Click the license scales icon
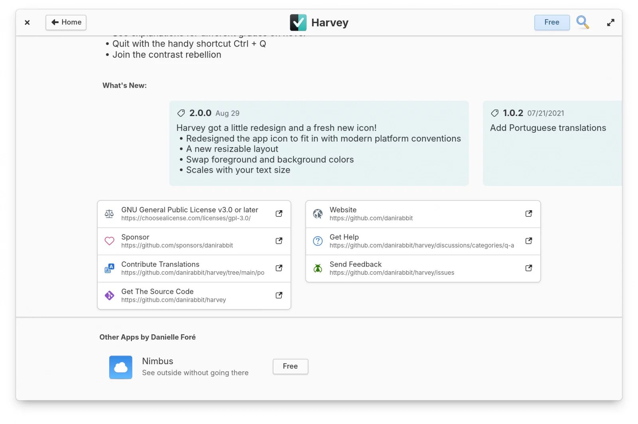This screenshot has height=424, width=638. (109, 214)
